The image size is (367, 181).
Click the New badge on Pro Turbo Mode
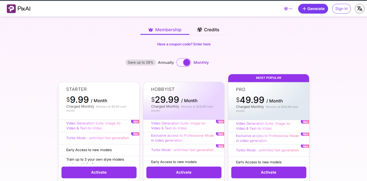pyautogui.click(x=305, y=146)
